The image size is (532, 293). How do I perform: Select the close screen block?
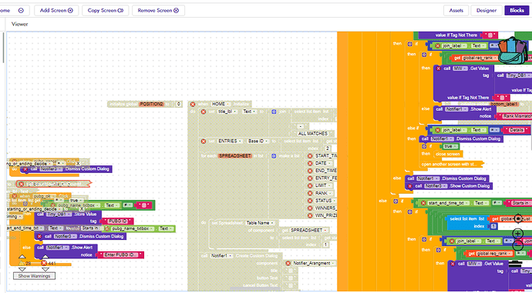pos(448,154)
